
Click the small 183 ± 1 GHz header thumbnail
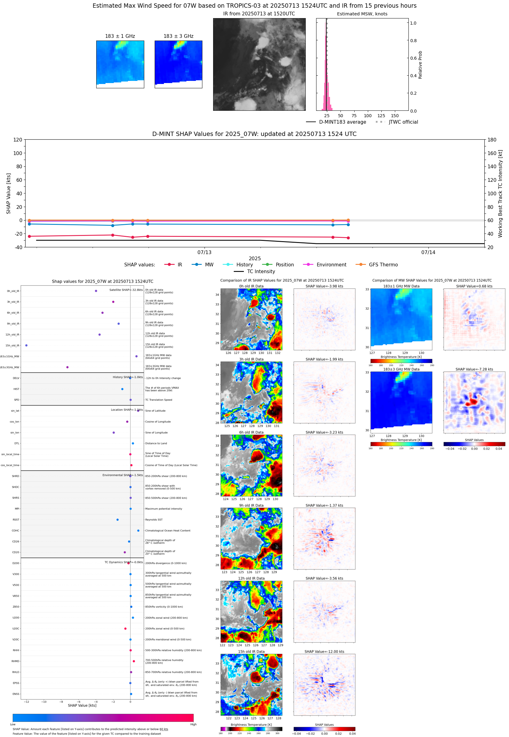120,64
